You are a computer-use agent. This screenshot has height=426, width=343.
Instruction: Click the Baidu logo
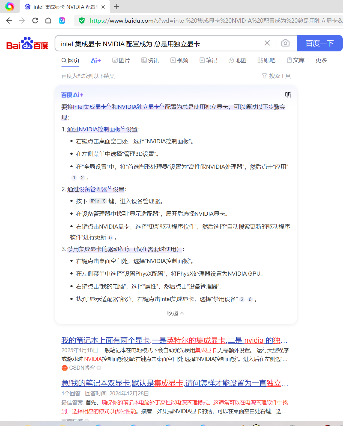click(27, 43)
